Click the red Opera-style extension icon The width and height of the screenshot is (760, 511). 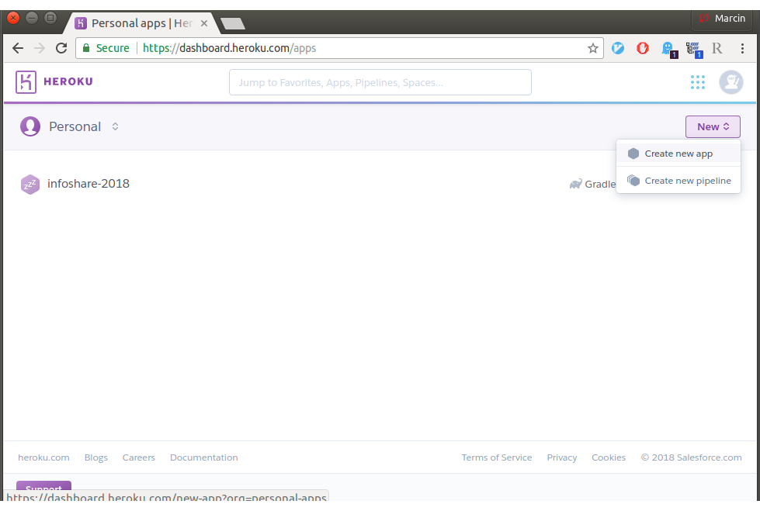point(643,48)
